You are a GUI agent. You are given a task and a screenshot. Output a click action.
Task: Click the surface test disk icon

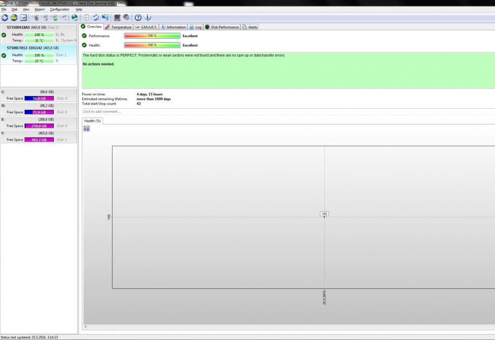click(64, 18)
